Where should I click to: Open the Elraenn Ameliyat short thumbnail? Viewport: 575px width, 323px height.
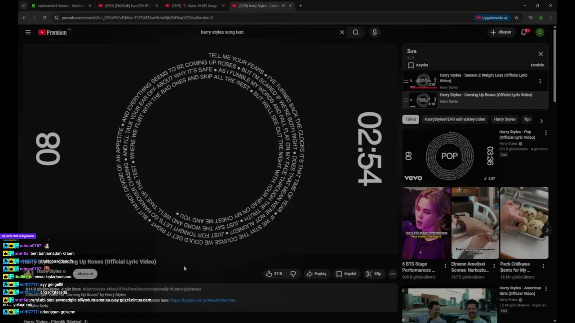(475, 223)
